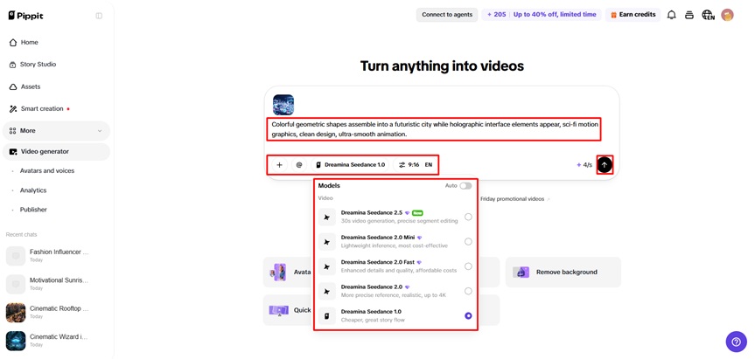
Task: Click into the prompt text field
Action: 434,129
